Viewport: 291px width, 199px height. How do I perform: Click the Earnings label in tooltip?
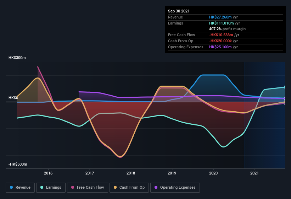click(x=175, y=23)
